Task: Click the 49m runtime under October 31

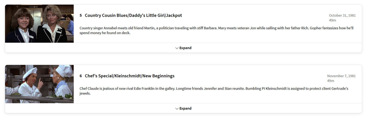Action: 332,20
